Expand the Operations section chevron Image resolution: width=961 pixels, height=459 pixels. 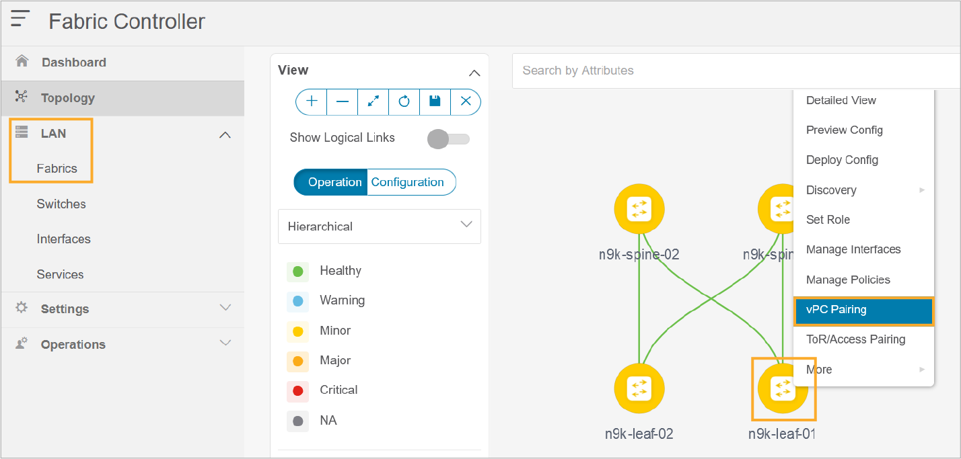pos(225,343)
